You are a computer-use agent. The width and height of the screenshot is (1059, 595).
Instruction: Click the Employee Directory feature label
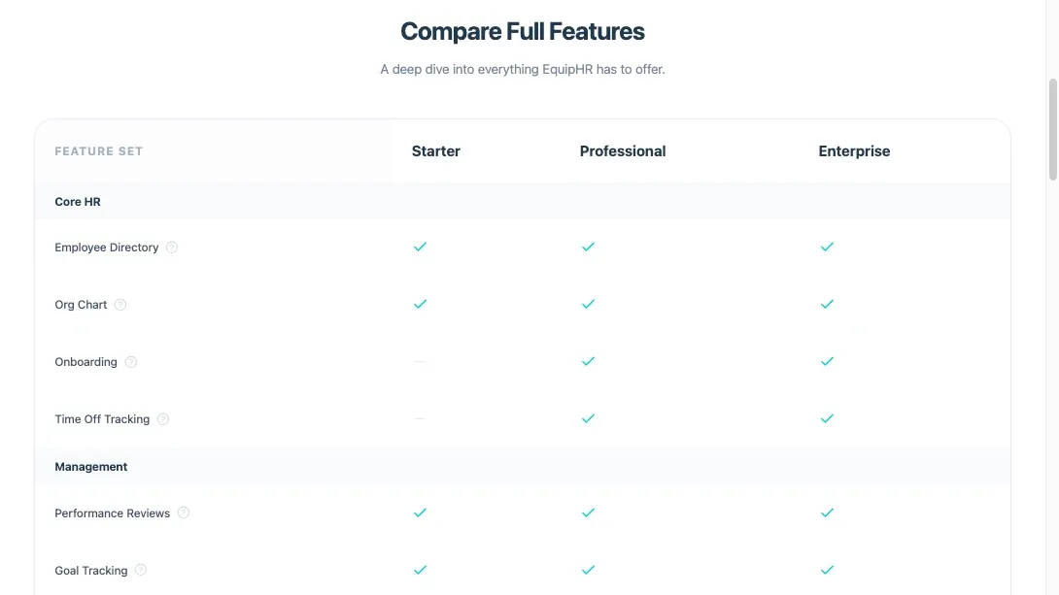(x=107, y=248)
